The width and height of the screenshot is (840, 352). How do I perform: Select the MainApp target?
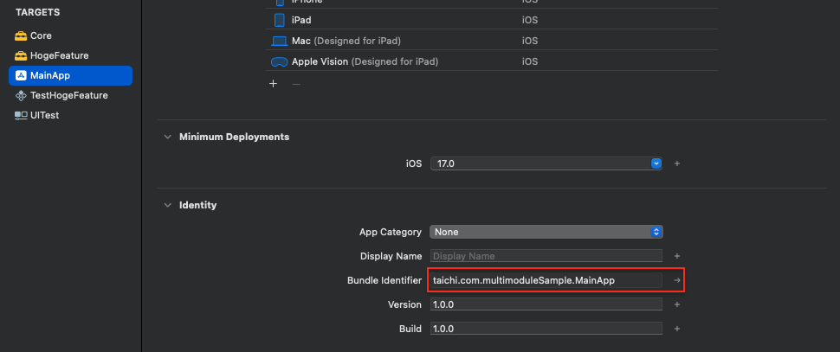[70, 75]
